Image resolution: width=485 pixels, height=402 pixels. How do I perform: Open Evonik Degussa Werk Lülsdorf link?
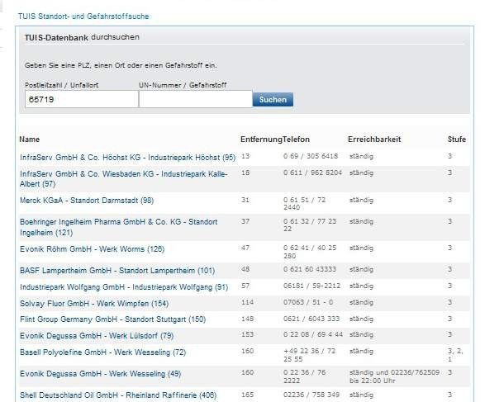[97, 336]
